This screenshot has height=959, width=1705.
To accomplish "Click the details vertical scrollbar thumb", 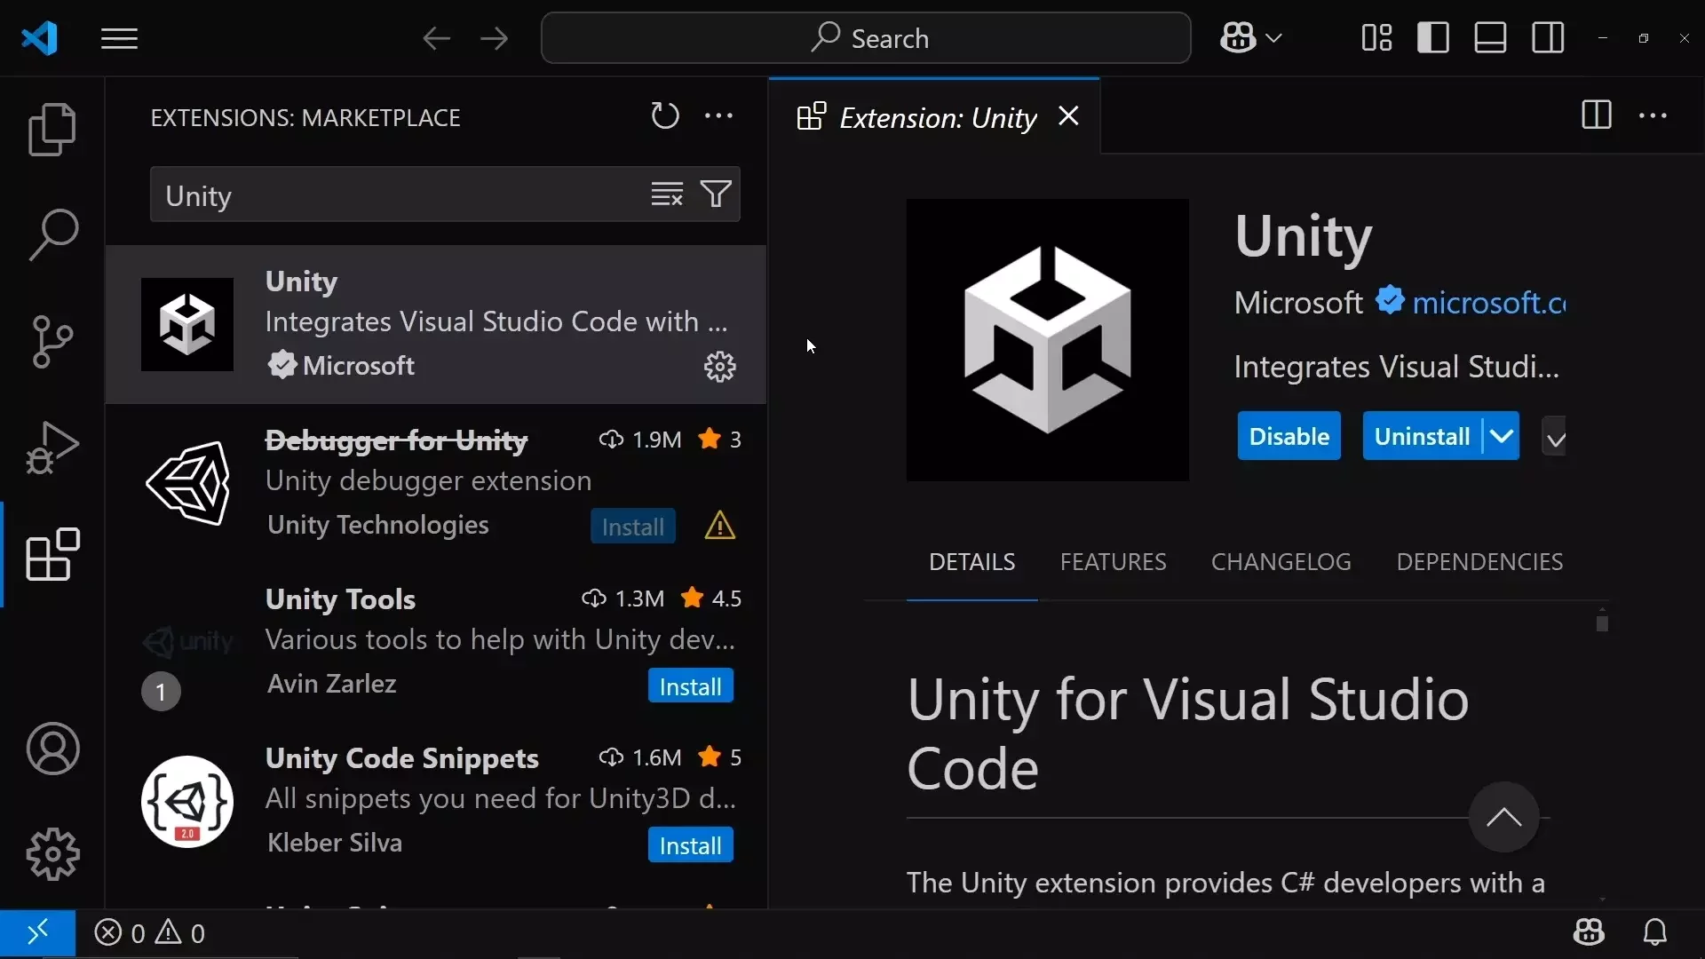I will (1602, 624).
